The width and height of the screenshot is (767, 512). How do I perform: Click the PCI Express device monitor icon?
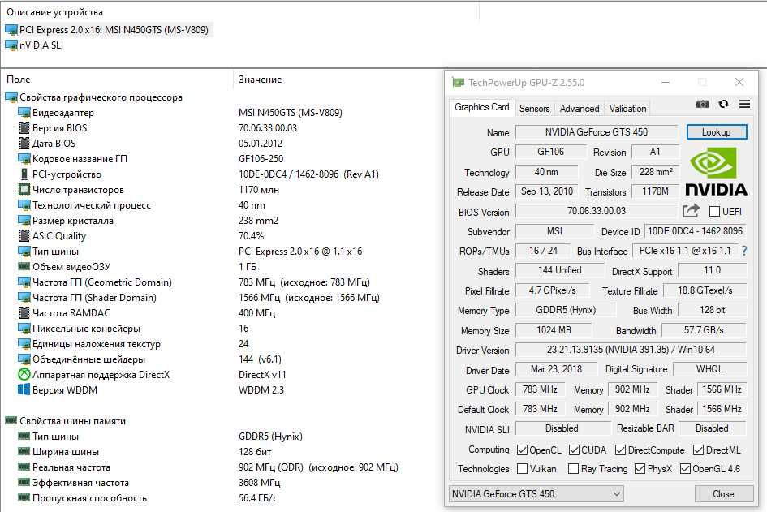click(11, 30)
